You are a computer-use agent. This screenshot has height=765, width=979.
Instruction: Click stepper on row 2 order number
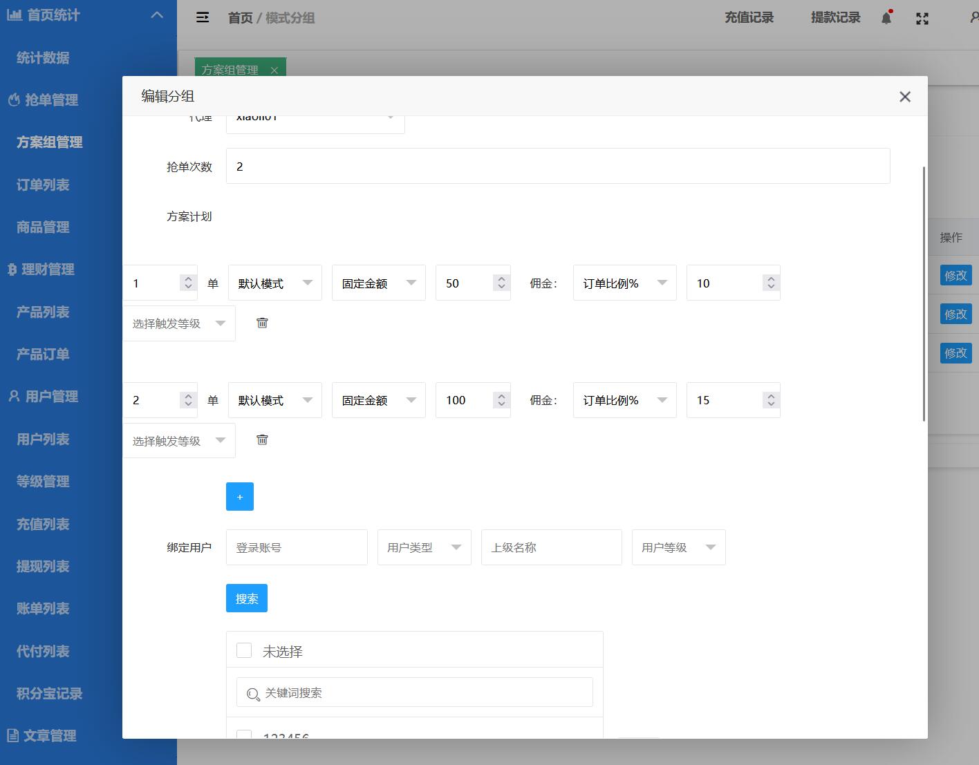pos(188,400)
